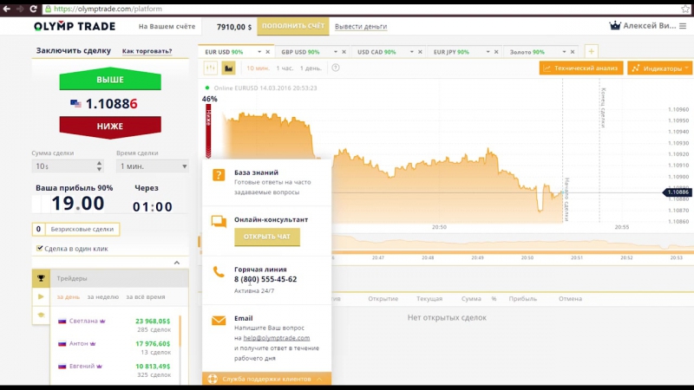Show traders за всё время

[146, 296]
